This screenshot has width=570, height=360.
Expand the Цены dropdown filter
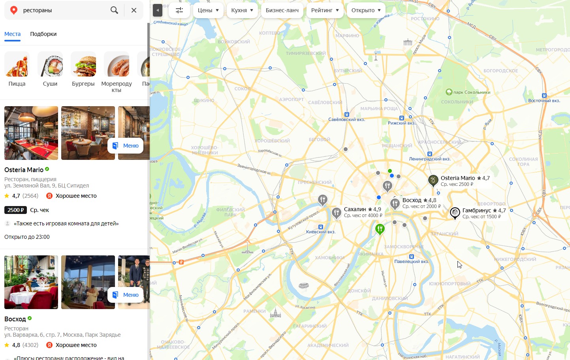(x=208, y=10)
